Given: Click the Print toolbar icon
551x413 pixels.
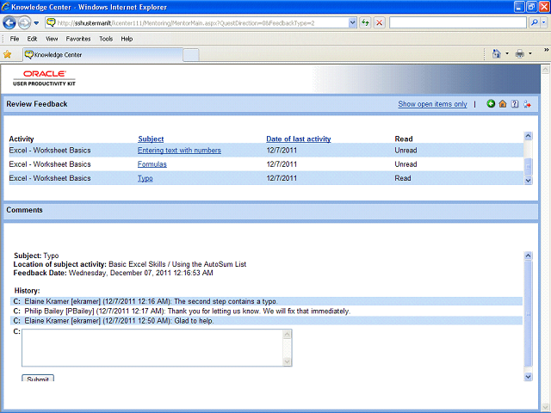Looking at the screenshot, I should [x=520, y=53].
